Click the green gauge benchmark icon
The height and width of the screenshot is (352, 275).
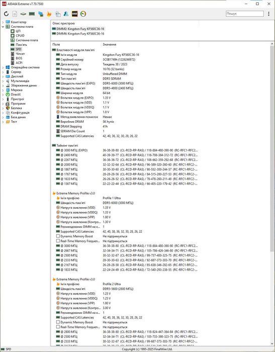(83, 14)
